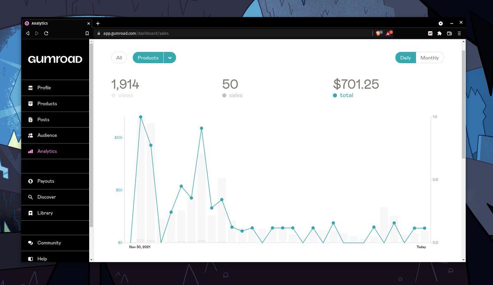Open Payouts in the sidebar

point(55,181)
